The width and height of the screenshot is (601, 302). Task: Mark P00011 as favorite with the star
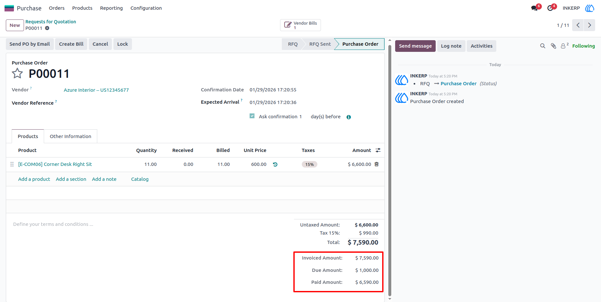point(18,74)
